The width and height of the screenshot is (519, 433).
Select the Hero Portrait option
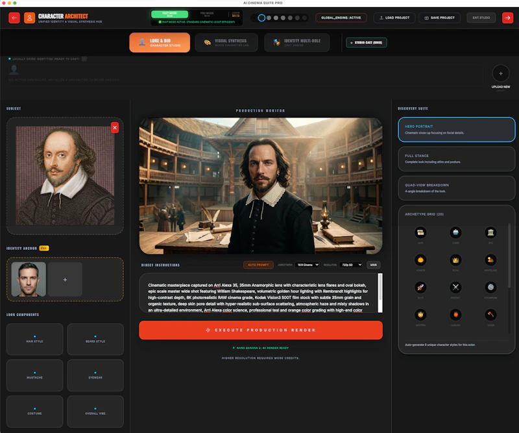pyautogui.click(x=457, y=130)
